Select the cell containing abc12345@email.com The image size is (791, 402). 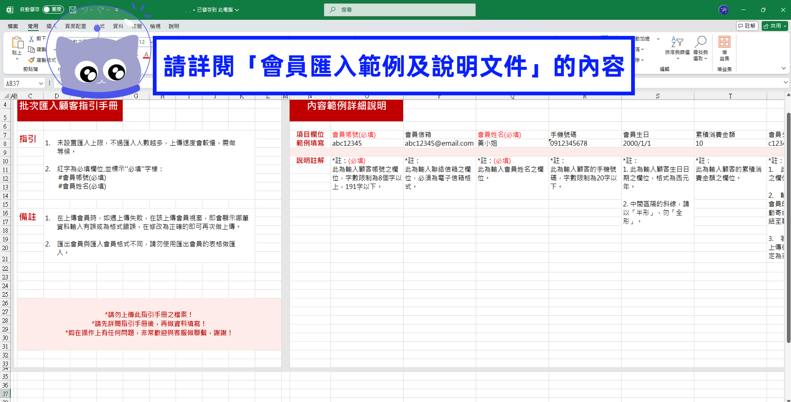coord(439,143)
